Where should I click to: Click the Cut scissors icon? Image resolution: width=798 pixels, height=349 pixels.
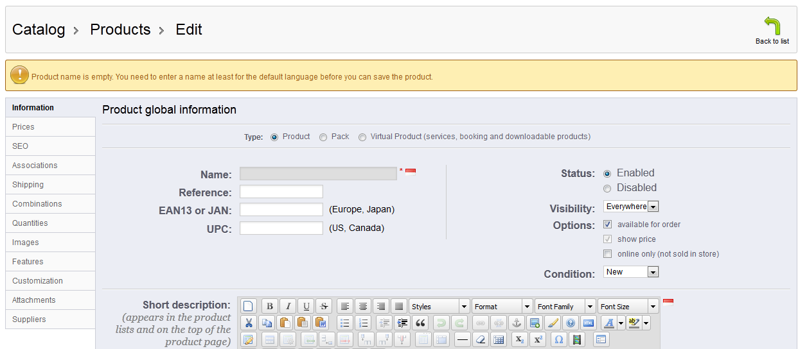248,323
